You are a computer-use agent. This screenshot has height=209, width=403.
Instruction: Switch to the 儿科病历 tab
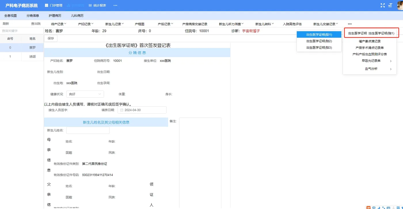[x=77, y=15]
